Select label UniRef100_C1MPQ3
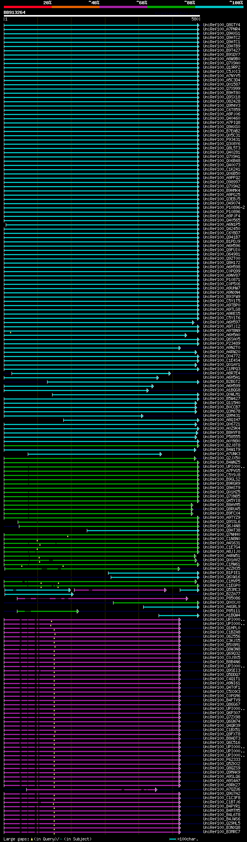Image resolution: width=247 pixels, height=842 pixels. [x=222, y=369]
